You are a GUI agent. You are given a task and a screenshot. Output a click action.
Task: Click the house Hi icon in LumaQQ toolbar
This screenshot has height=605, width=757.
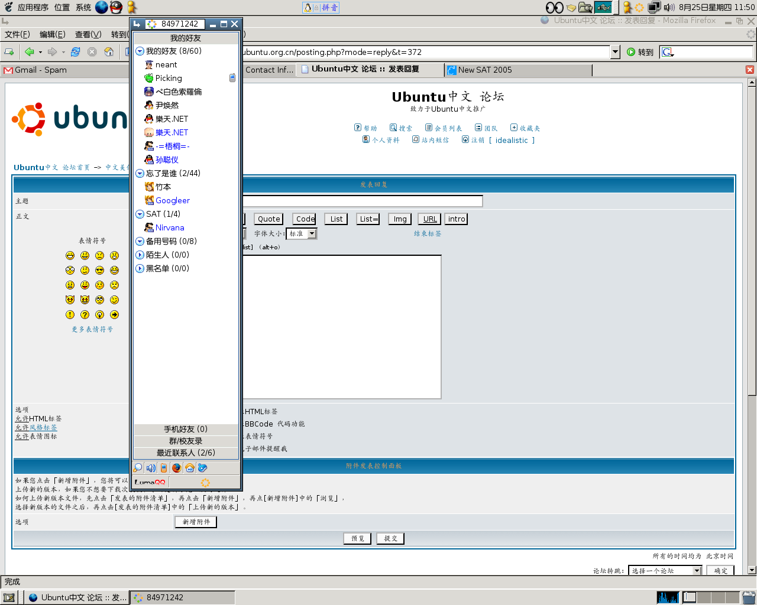pos(190,468)
